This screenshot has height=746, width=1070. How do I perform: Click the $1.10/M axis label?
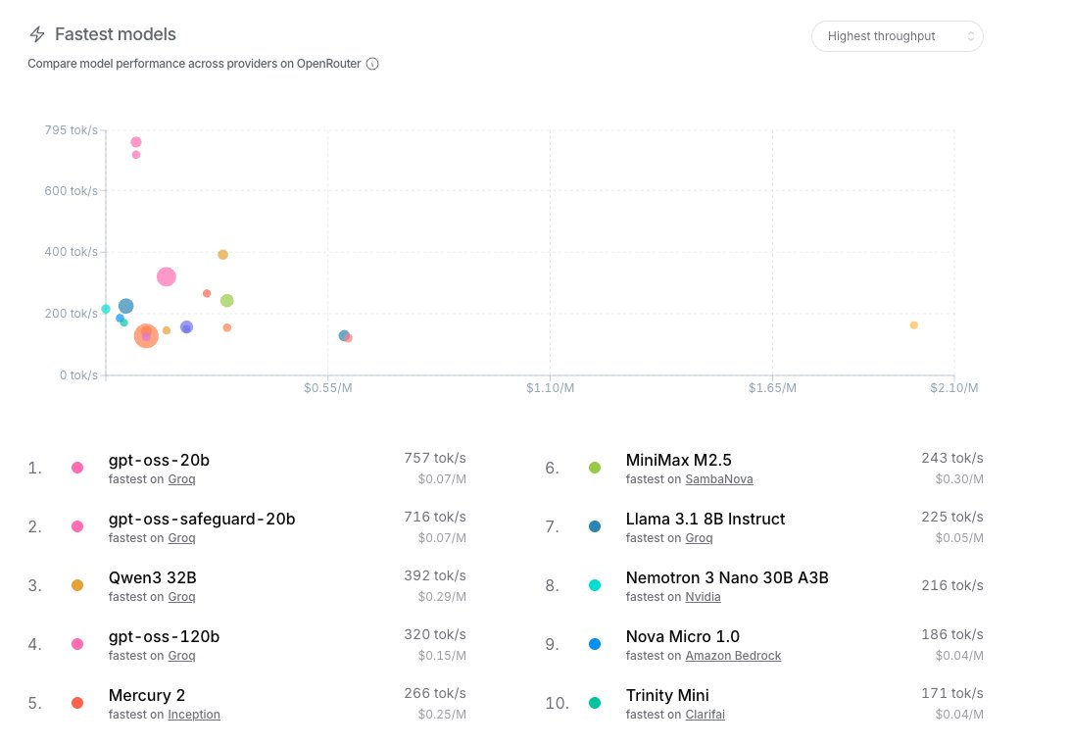click(550, 387)
